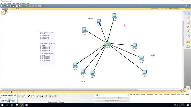
Task: Select the End Devices category icon
Action: (x=3, y=101)
